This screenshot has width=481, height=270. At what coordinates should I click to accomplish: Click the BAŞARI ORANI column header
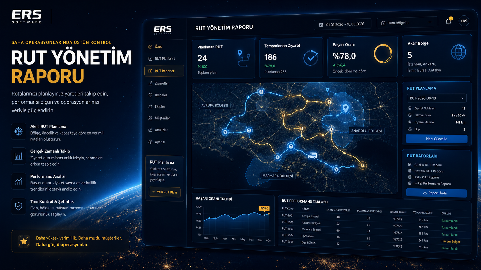(x=398, y=212)
